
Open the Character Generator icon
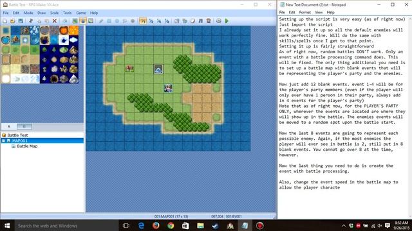coord(209,21)
